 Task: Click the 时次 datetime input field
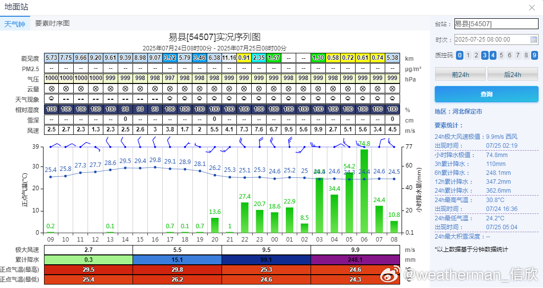pyautogui.click(x=496, y=40)
